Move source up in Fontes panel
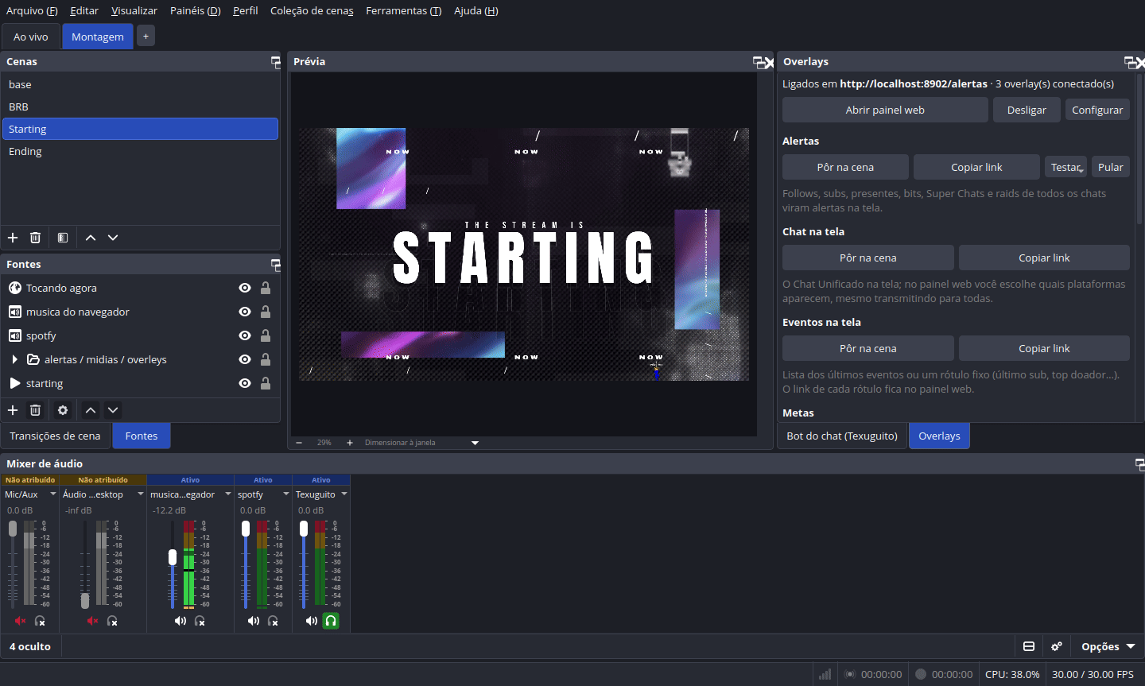Viewport: 1145px width, 686px height. click(91, 410)
